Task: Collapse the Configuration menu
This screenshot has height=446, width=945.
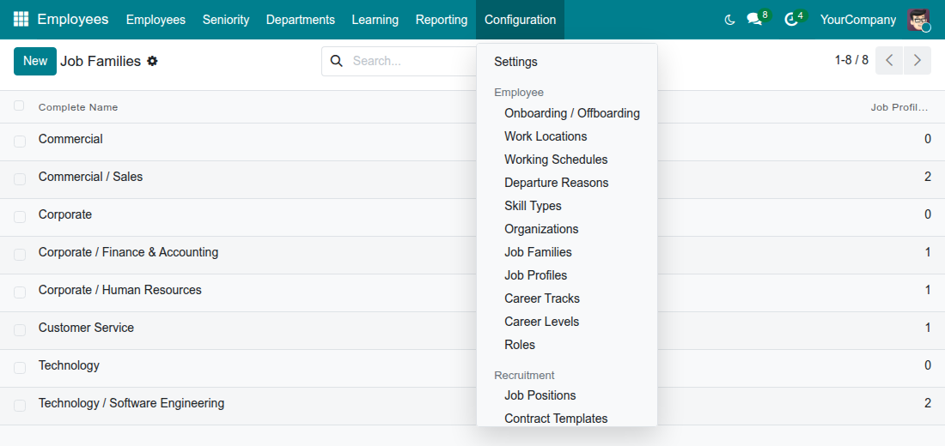Action: (x=520, y=20)
